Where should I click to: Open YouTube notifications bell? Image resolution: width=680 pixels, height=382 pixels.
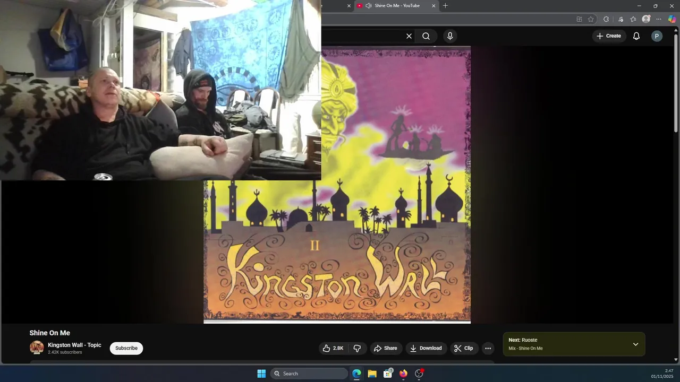(636, 36)
